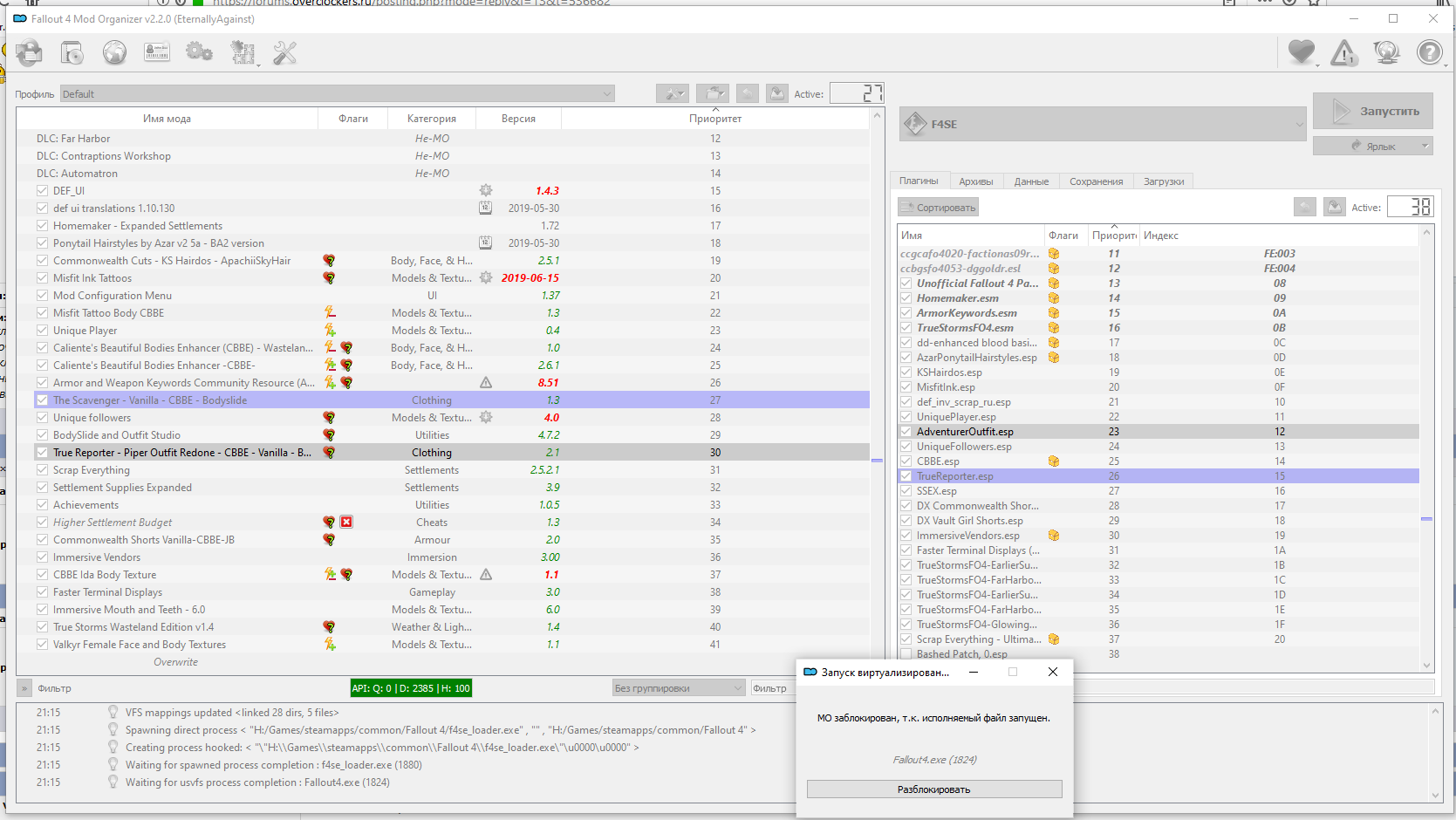
Task: Open the help question mark icon
Action: [1429, 53]
